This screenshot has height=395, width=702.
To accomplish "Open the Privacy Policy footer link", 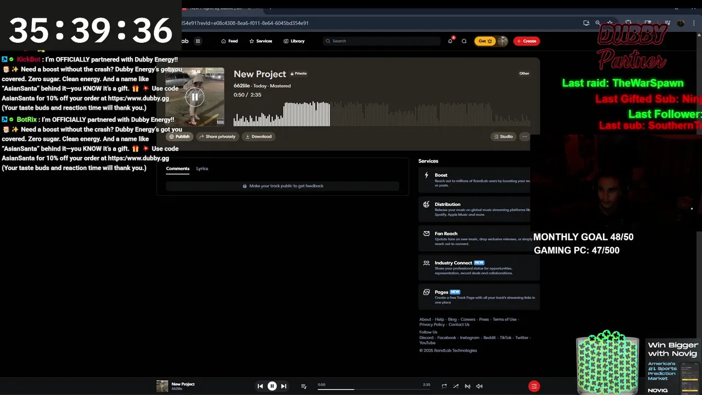I will tap(432, 324).
